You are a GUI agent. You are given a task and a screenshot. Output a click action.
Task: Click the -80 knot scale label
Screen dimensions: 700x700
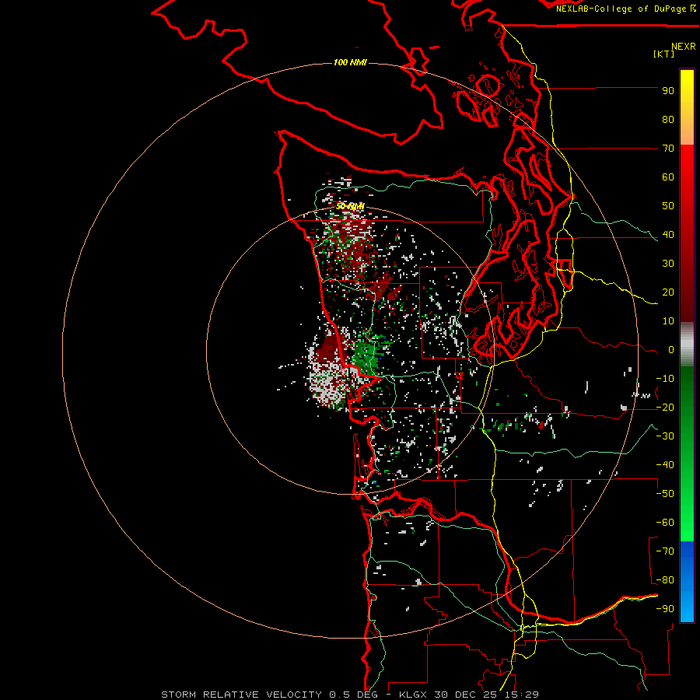[x=665, y=580]
